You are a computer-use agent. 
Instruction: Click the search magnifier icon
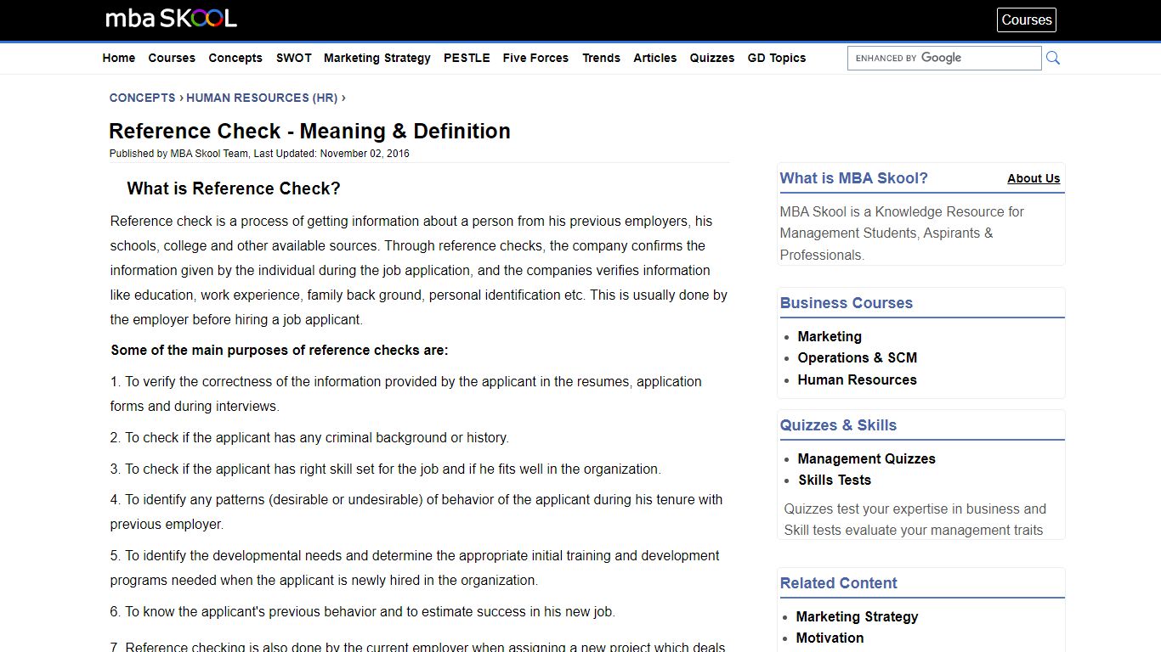(x=1053, y=58)
